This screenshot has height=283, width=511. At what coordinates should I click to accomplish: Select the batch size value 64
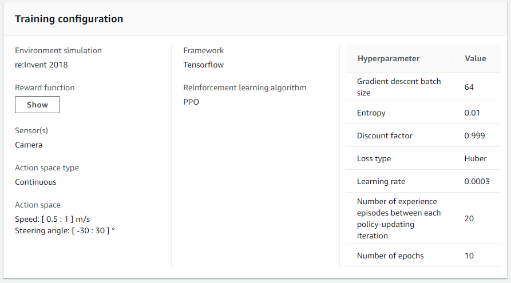(469, 87)
